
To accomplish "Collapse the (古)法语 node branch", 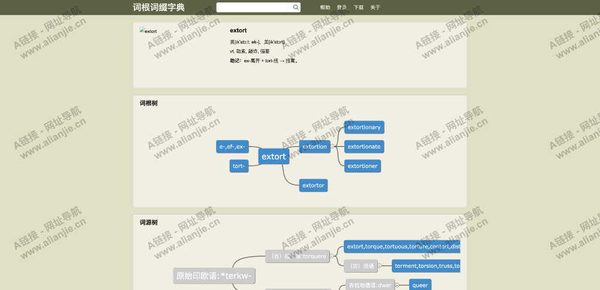I will (379, 265).
